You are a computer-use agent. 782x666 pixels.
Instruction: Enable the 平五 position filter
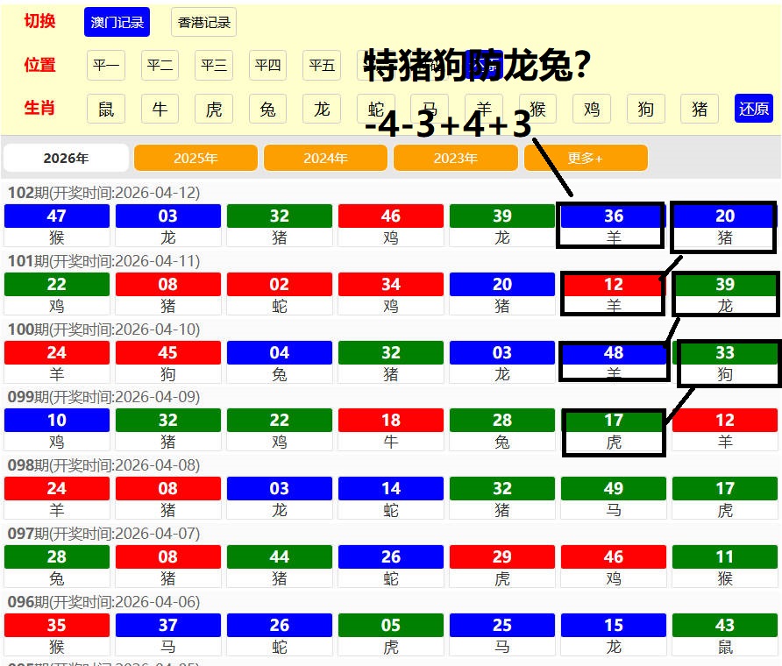(x=322, y=66)
